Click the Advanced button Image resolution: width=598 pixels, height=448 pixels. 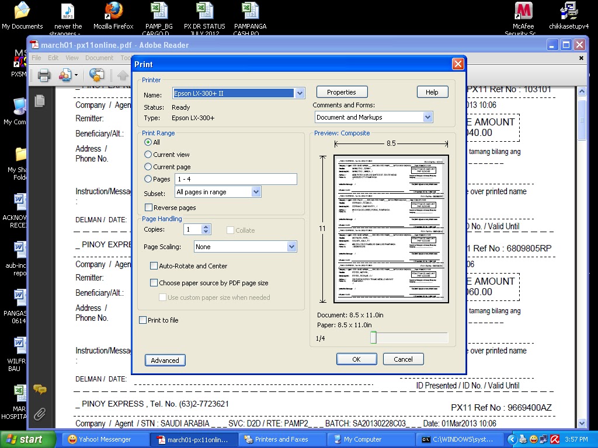click(165, 360)
